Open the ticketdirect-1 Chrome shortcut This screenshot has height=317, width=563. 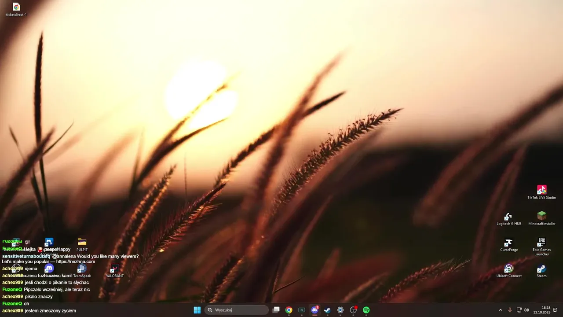pyautogui.click(x=16, y=9)
